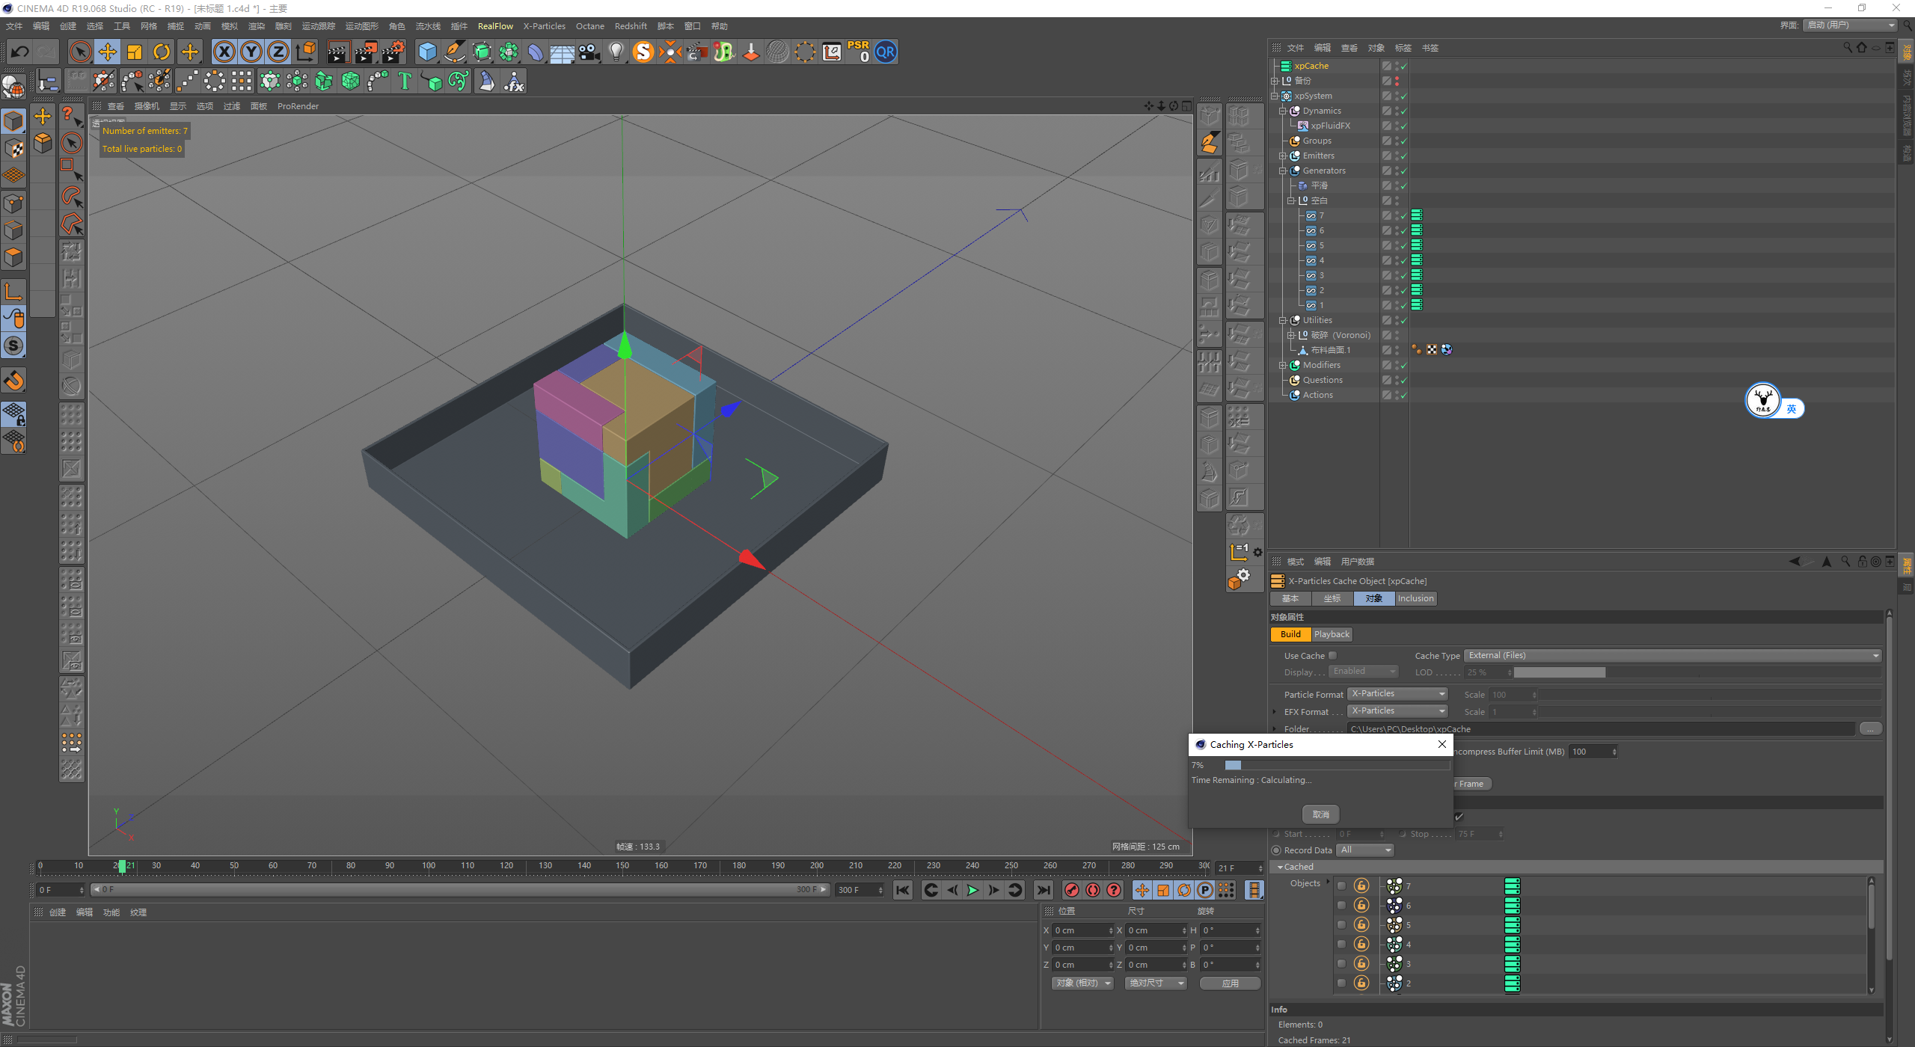Expand the Emitters tree node

click(x=1282, y=156)
